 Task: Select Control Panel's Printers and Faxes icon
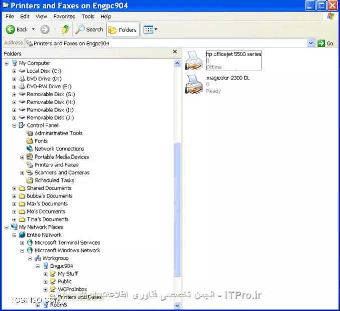pyautogui.click(x=30, y=165)
